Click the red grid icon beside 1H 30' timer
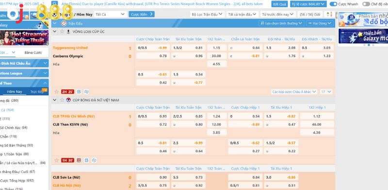The width and height of the screenshot is (388, 190). click(79, 160)
